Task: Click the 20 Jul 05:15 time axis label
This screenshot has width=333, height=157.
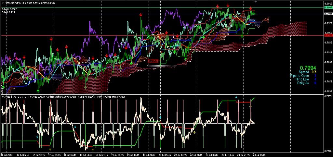Action: tap(164, 155)
